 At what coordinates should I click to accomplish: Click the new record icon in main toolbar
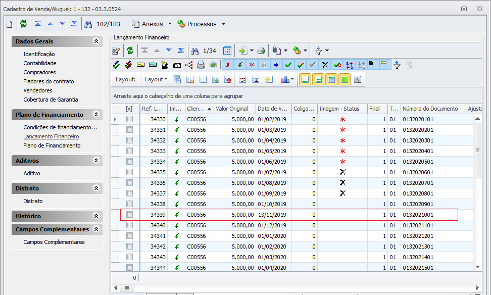(10, 24)
